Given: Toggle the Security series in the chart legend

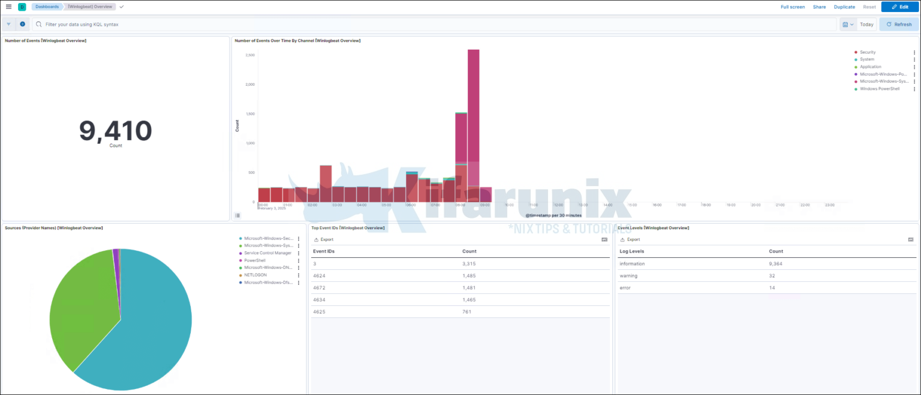Looking at the screenshot, I should pos(868,52).
